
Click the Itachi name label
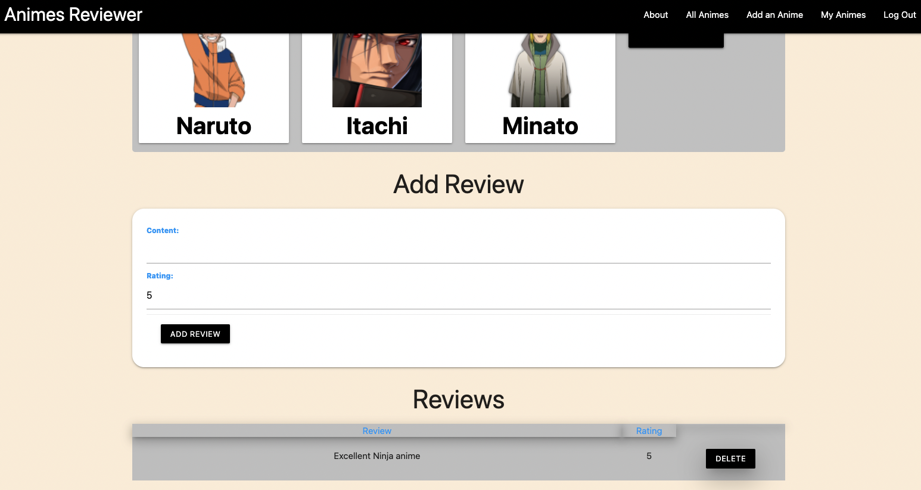tap(377, 126)
